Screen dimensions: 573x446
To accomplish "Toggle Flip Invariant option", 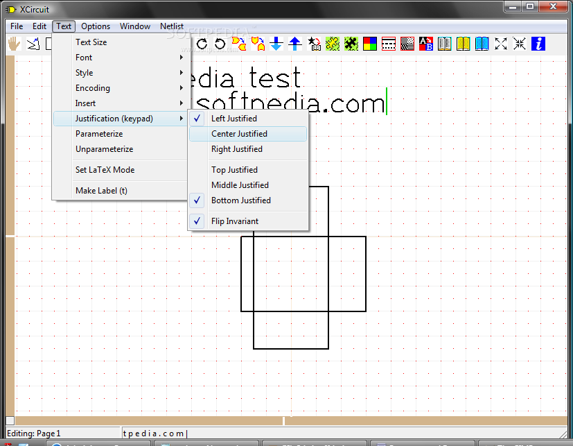I will point(248,221).
